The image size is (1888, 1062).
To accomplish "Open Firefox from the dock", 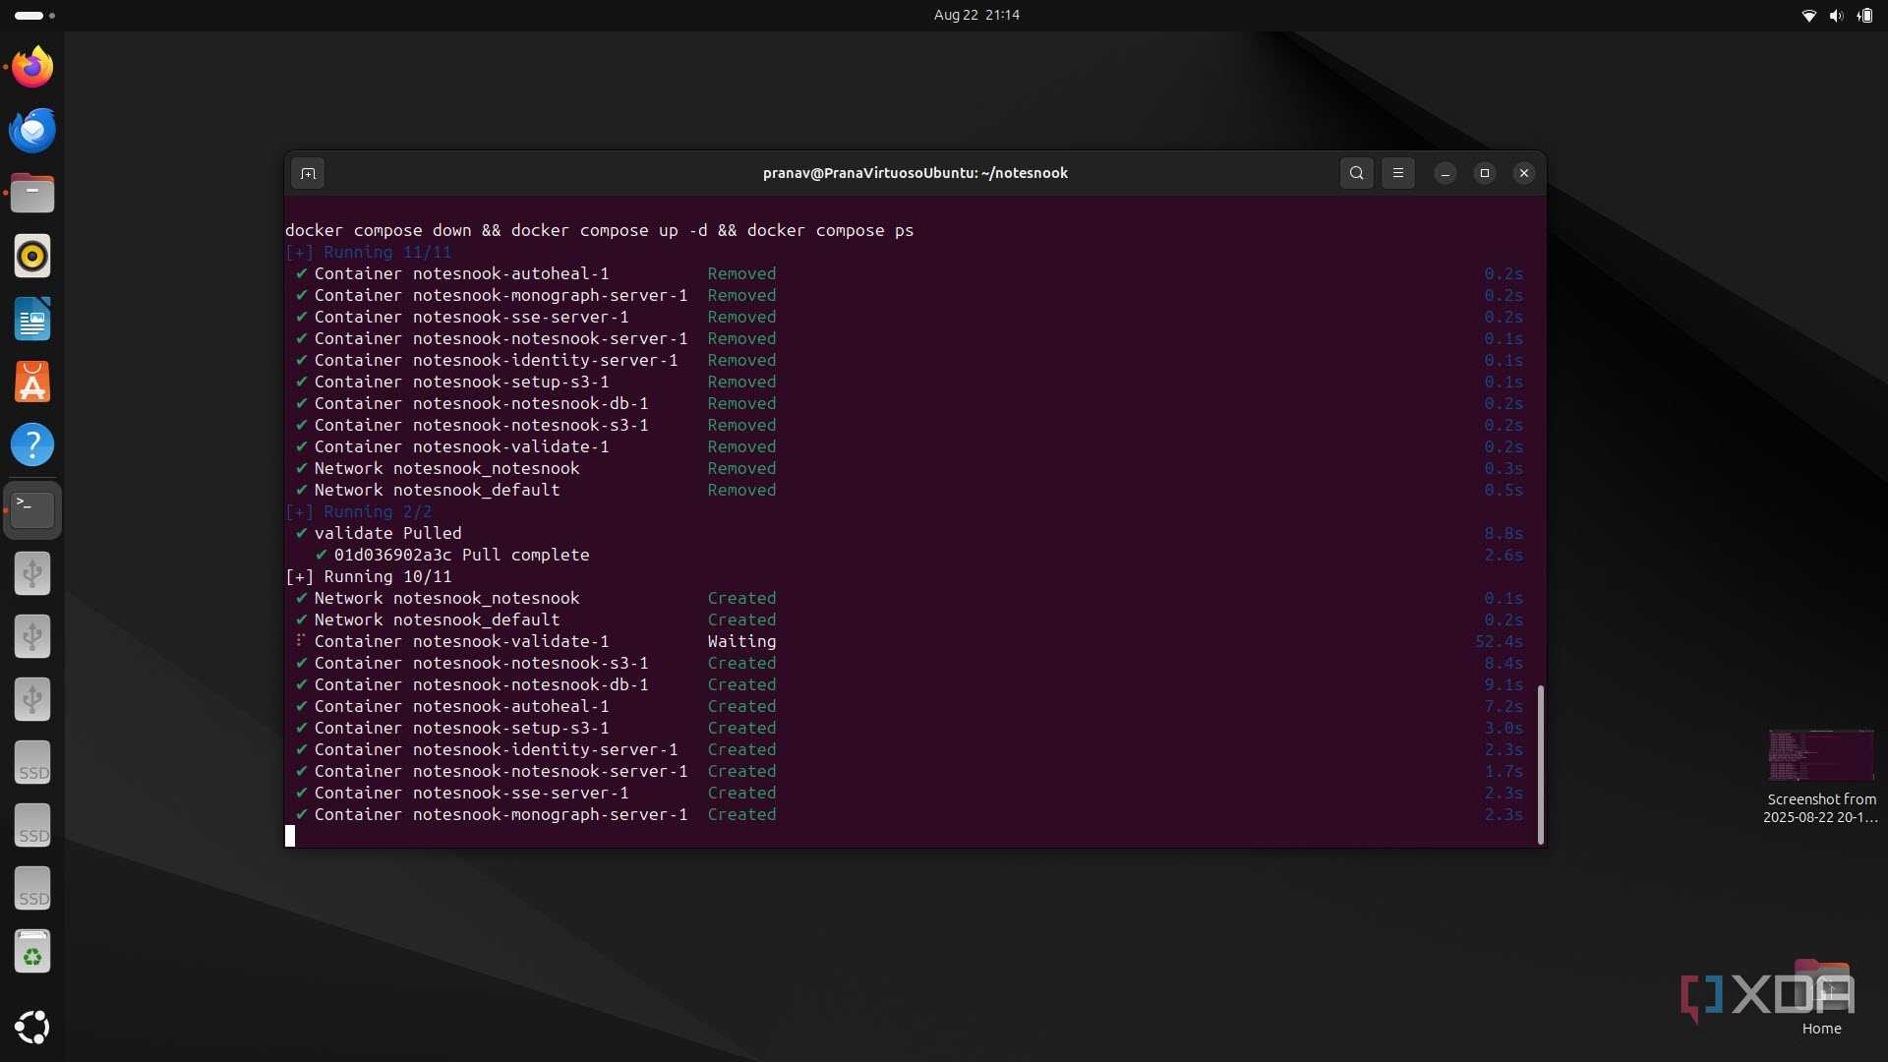I will (32, 67).
